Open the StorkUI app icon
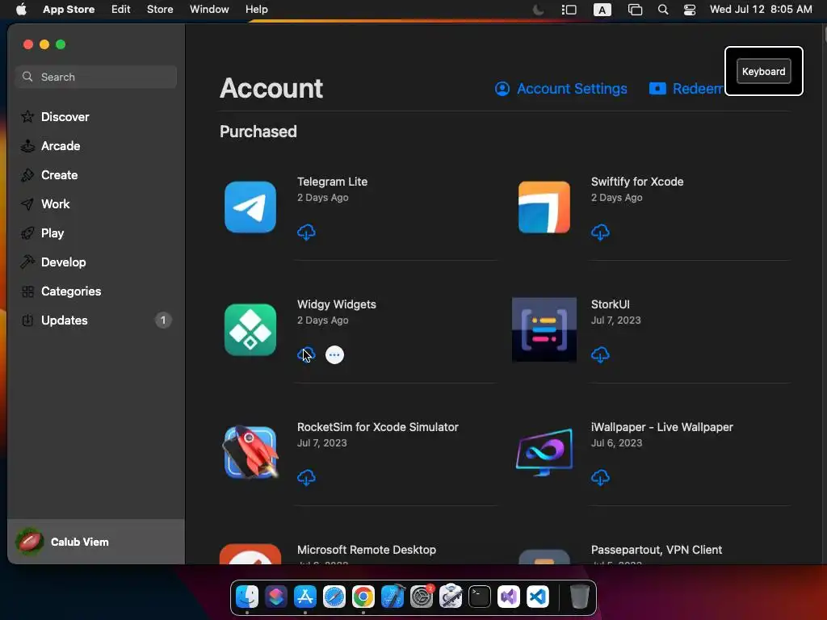827x620 pixels. point(544,330)
